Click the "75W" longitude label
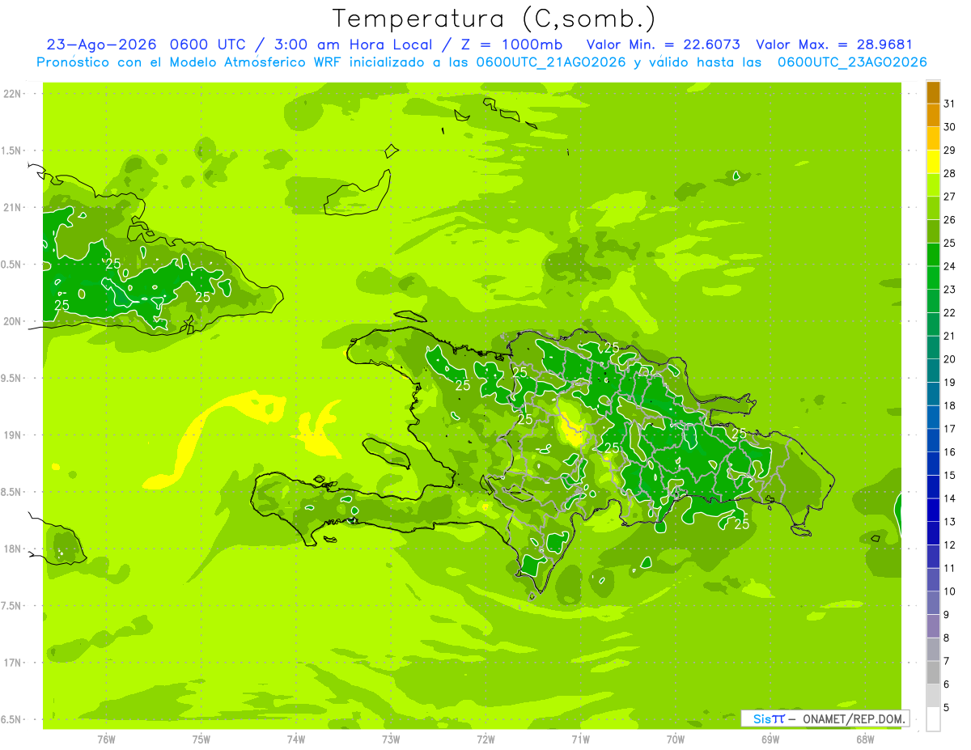This screenshot has width=971, height=750. coord(201,739)
